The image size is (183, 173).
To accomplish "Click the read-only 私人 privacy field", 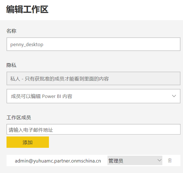I will [93, 79].
